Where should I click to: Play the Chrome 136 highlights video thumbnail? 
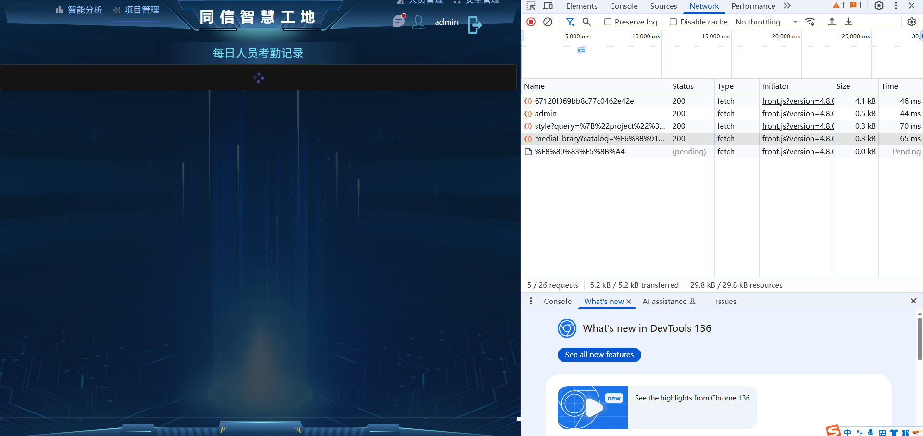pyautogui.click(x=593, y=408)
